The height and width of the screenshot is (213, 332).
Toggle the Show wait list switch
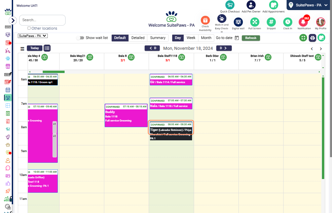click(80, 38)
